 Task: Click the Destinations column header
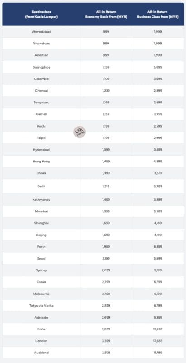[41, 15]
